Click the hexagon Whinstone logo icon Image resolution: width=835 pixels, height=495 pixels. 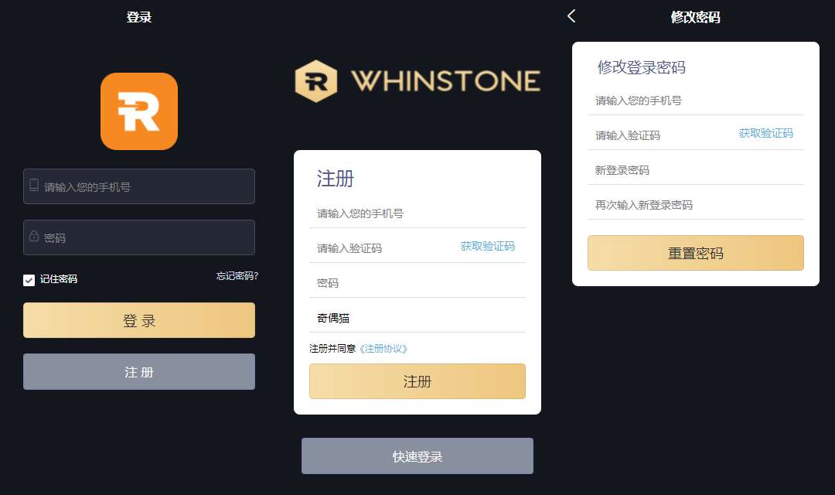(x=315, y=81)
